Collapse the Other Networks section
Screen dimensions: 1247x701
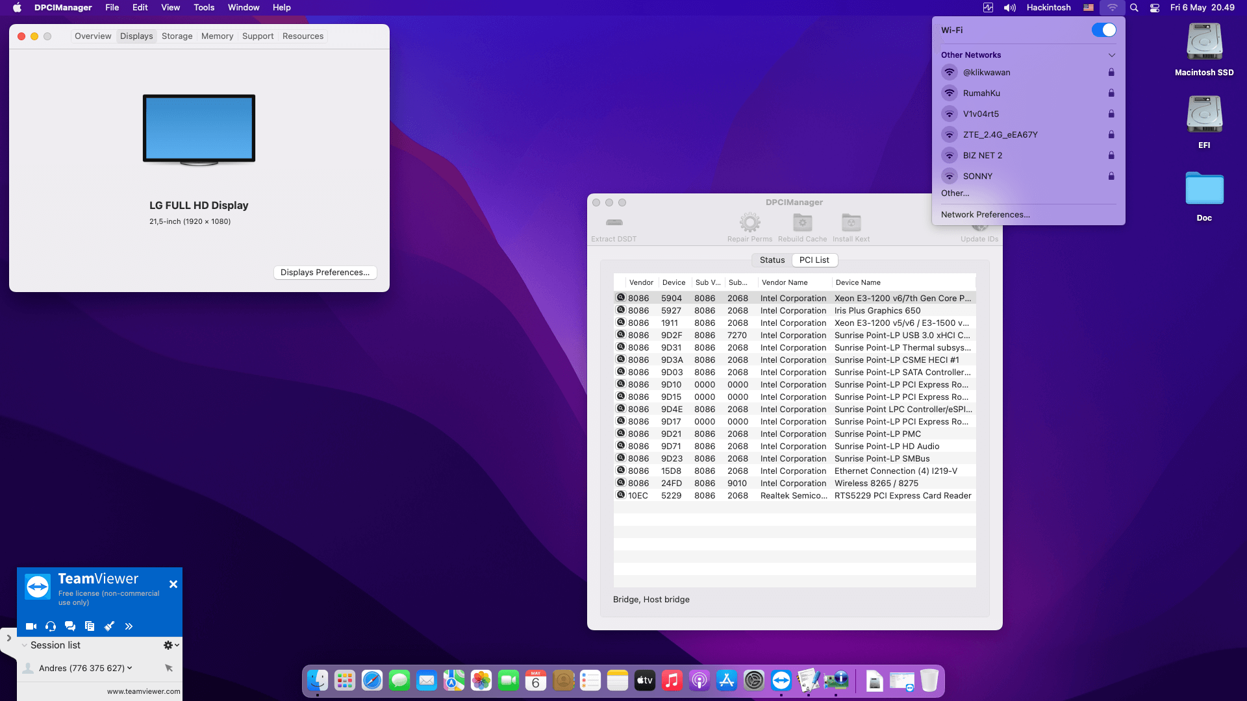tap(1111, 55)
